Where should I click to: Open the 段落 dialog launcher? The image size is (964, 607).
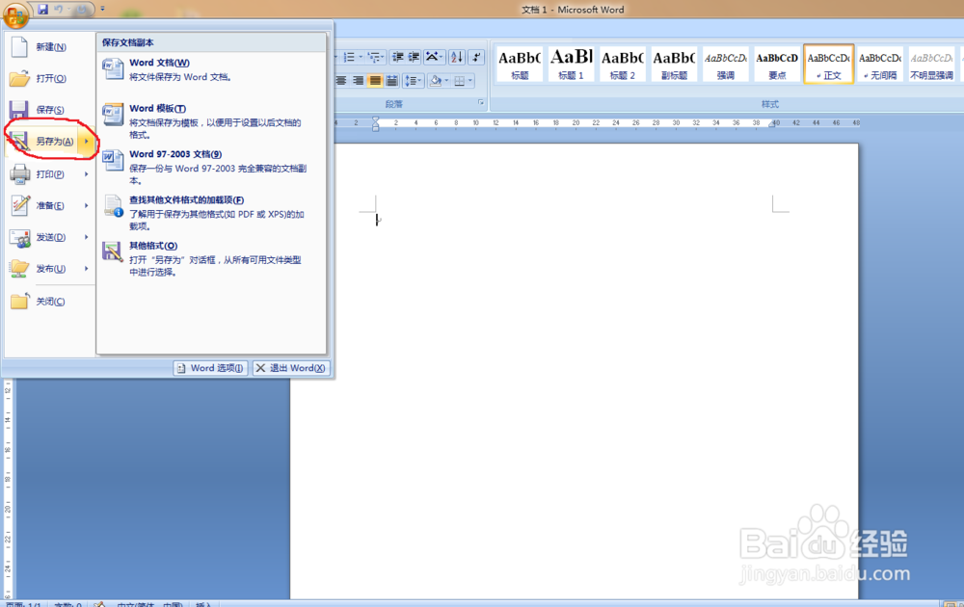481,102
